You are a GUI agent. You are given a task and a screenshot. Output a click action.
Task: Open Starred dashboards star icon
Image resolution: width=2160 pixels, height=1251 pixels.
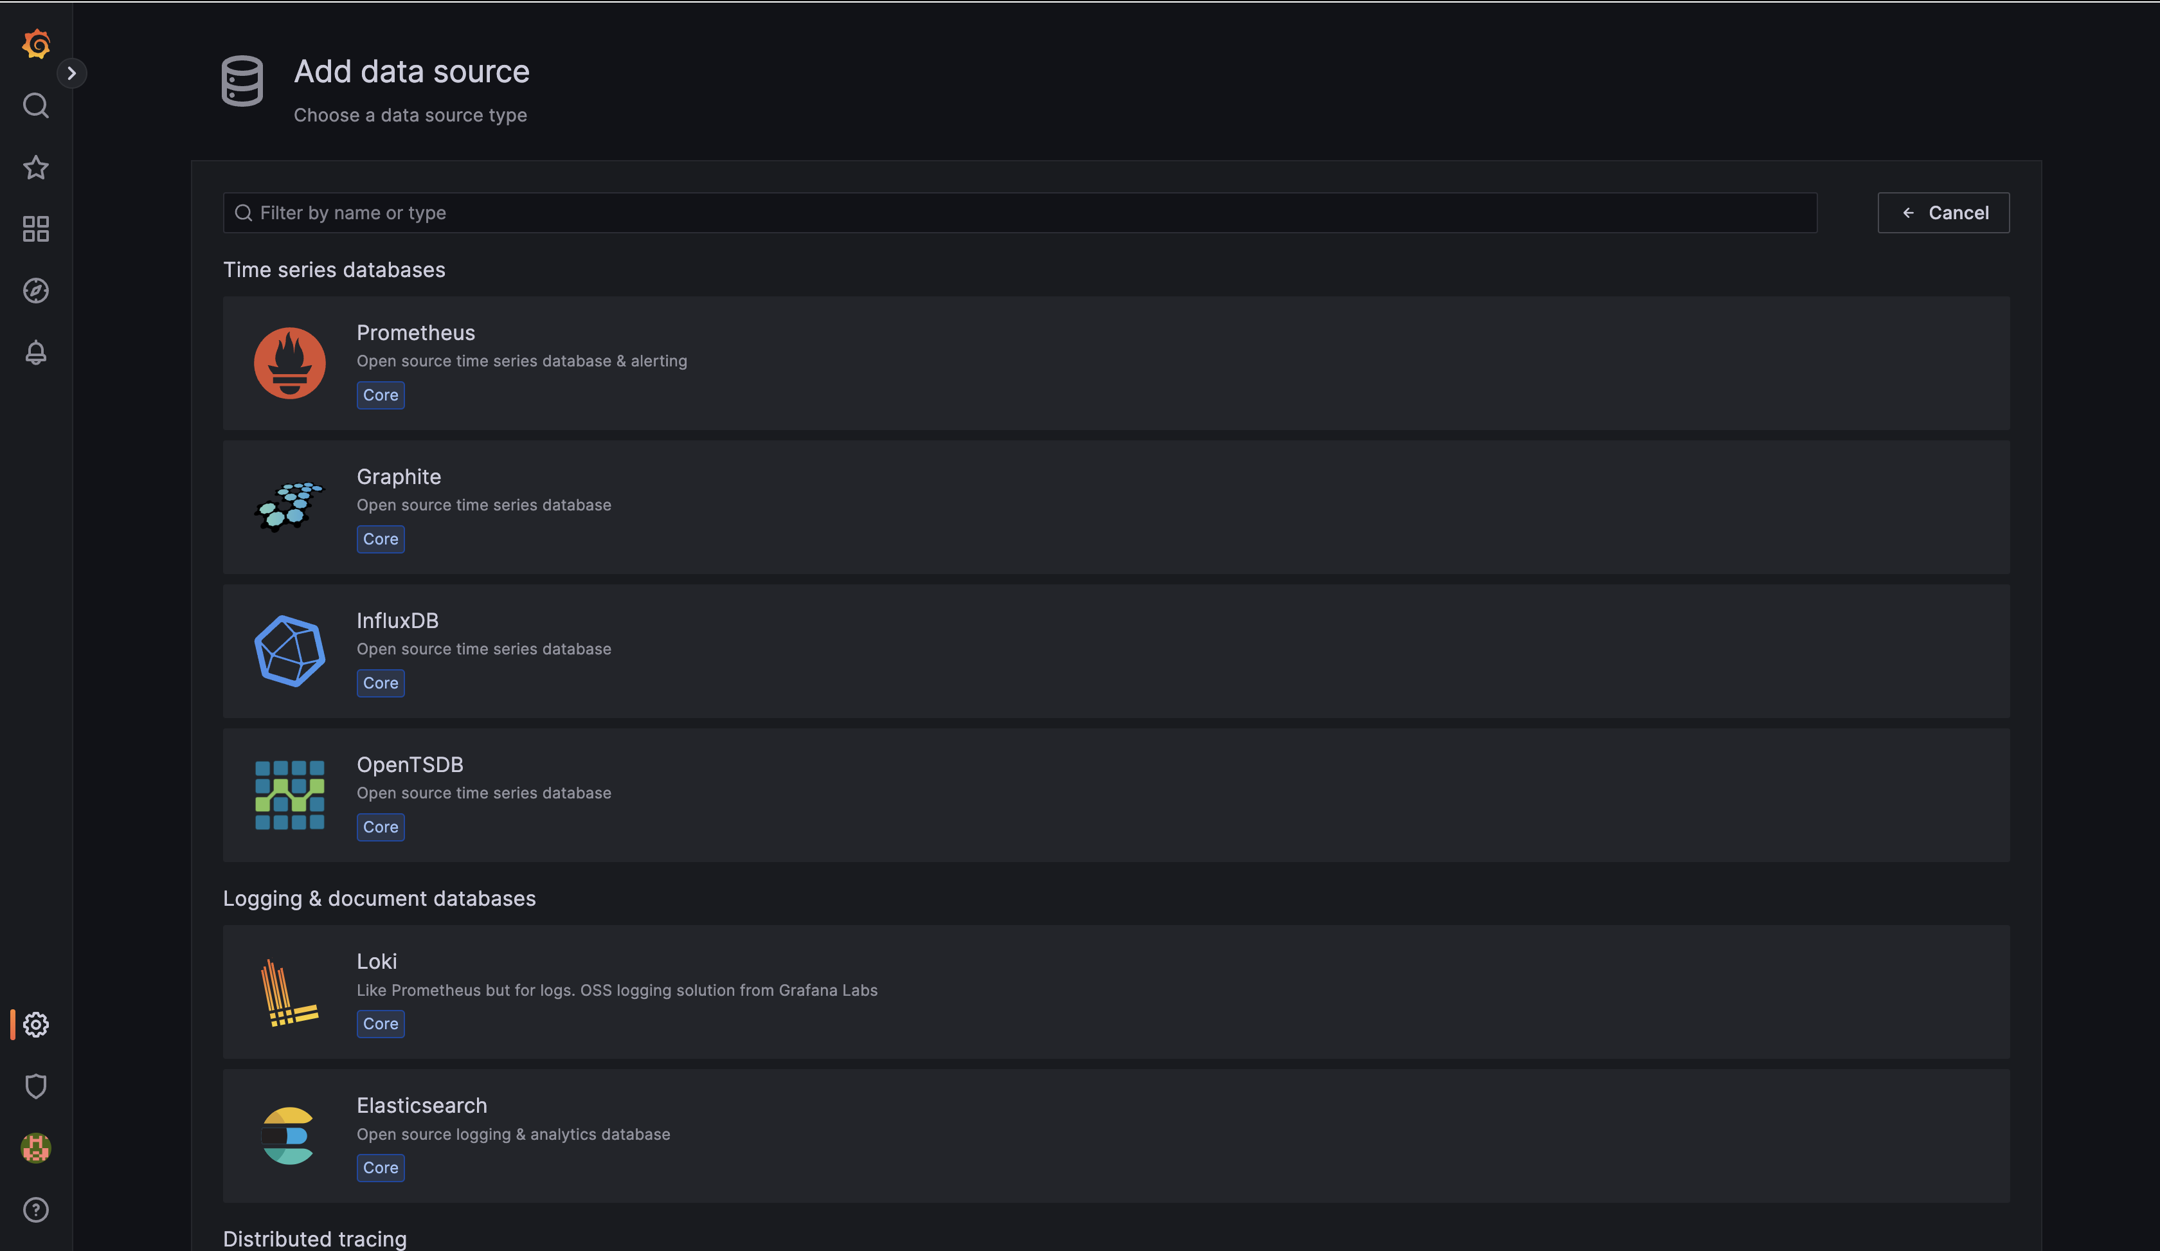point(36,167)
